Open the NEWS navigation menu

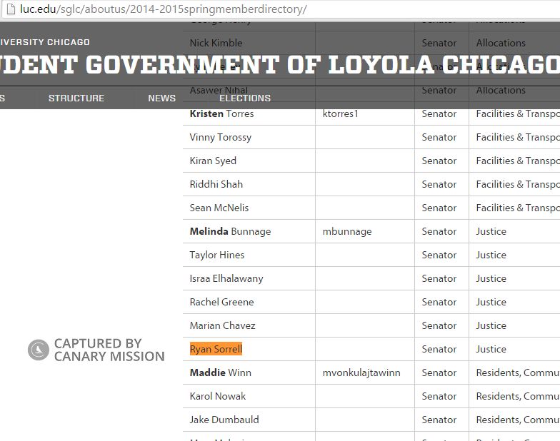coord(161,98)
